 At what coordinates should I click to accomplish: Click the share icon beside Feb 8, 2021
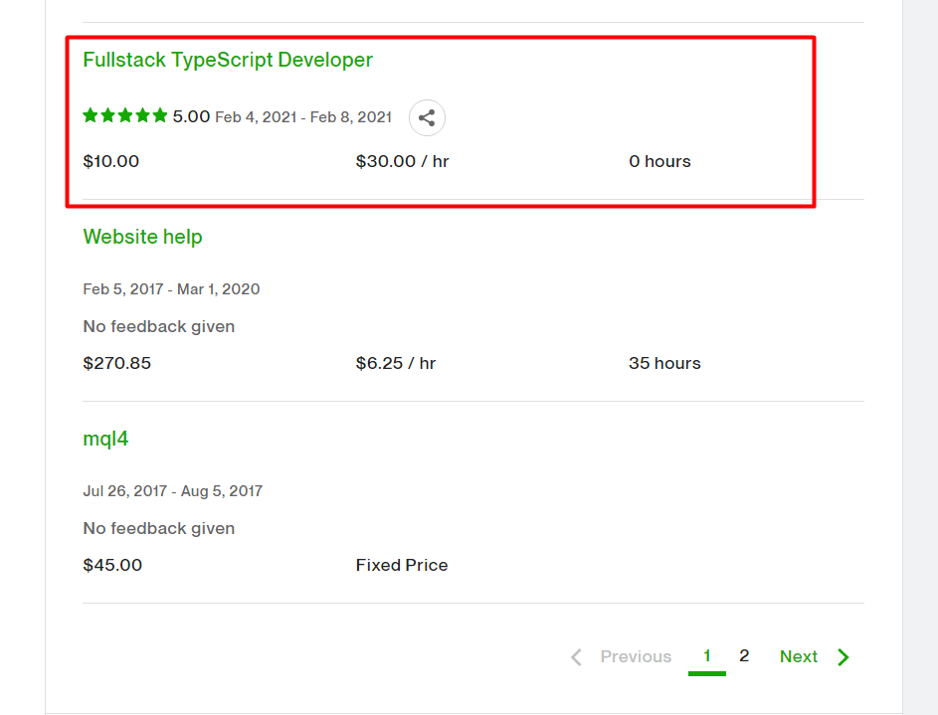pos(427,117)
